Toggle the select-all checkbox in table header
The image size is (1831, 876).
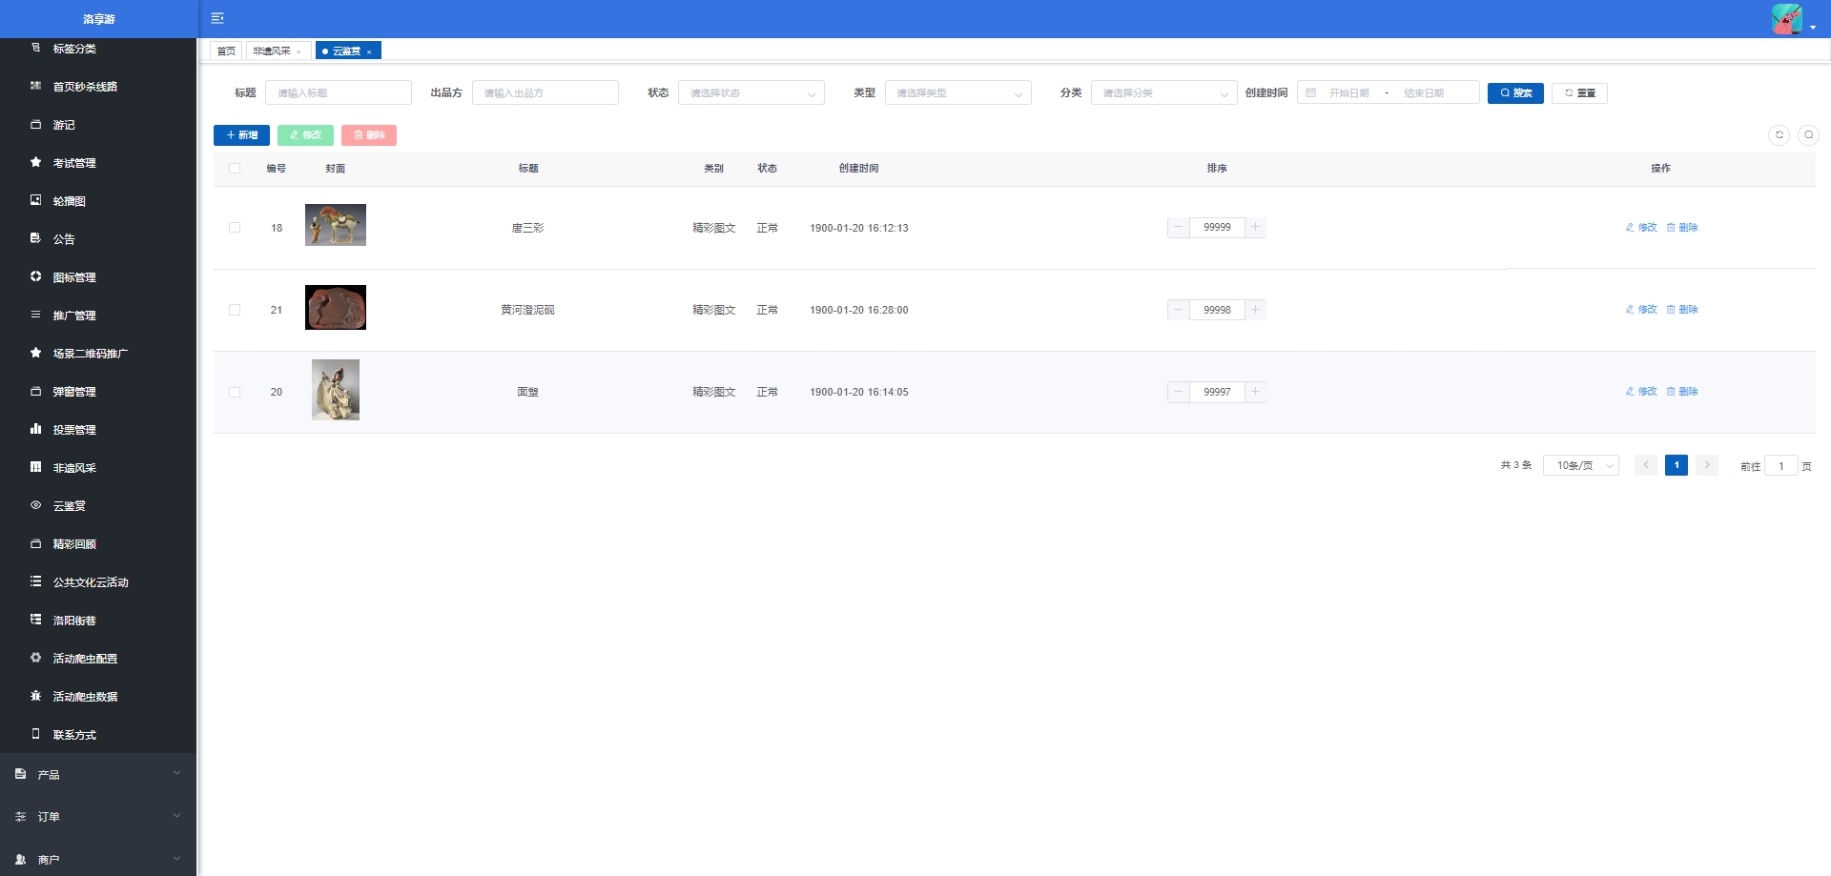(235, 169)
